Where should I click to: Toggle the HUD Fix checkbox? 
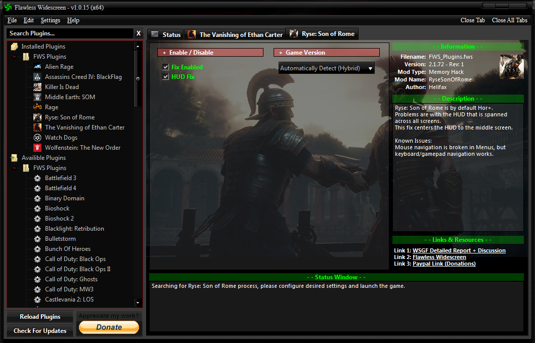[166, 77]
